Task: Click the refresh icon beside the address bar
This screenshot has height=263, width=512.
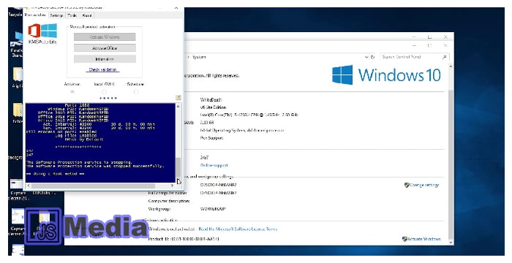Action: pos(372,57)
